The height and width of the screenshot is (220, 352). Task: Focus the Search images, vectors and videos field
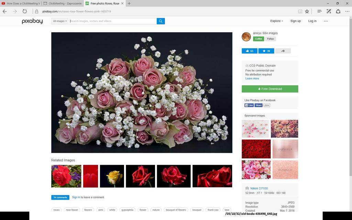pos(113,21)
